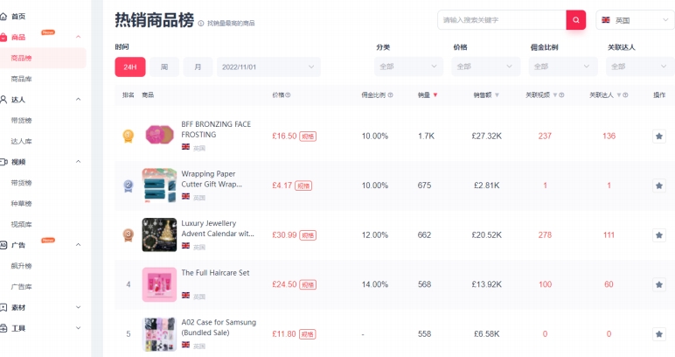Click the 规格 tag next to £16.50
This screenshot has width=675, height=357.
click(x=308, y=136)
